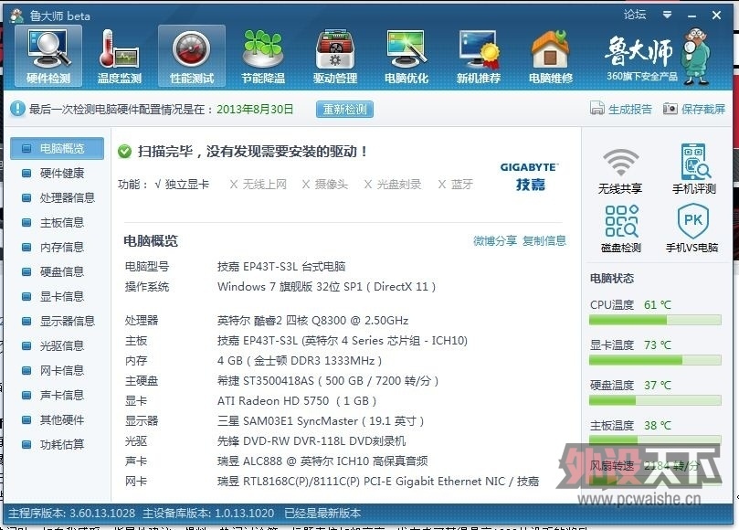Open 驱动管理 driver management

[x=335, y=56]
